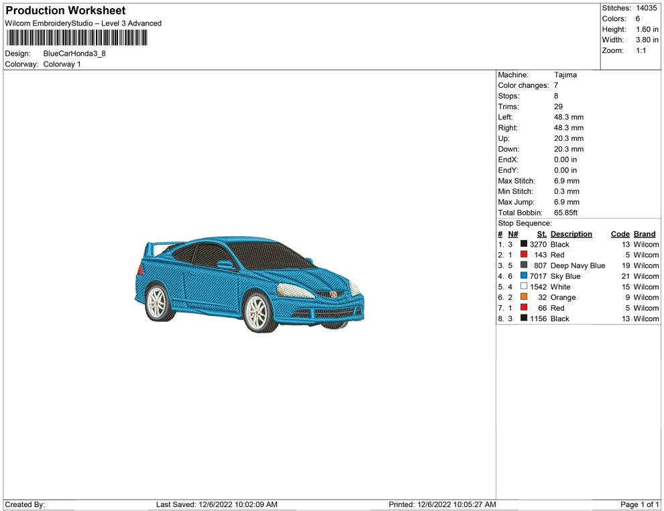Click the Page 1 of 1 footer text

click(640, 504)
